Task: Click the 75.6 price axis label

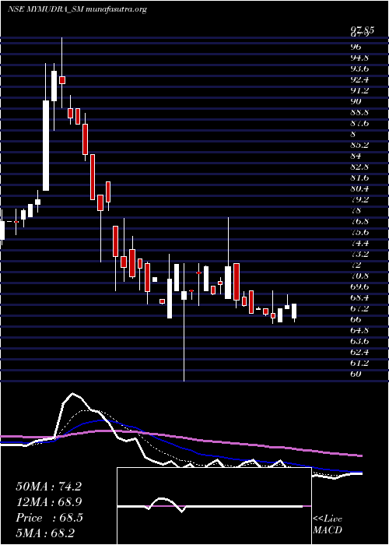Action: click(x=359, y=232)
